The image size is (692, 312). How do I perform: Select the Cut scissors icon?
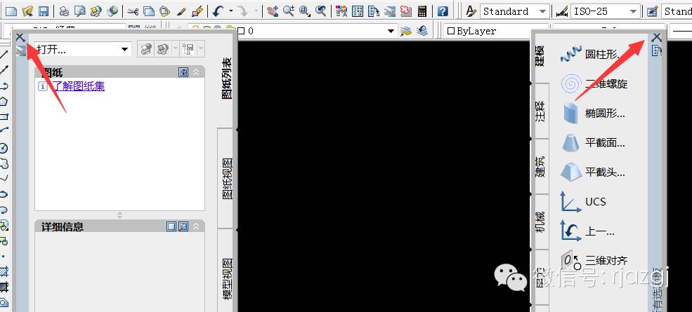pyautogui.click(x=133, y=11)
